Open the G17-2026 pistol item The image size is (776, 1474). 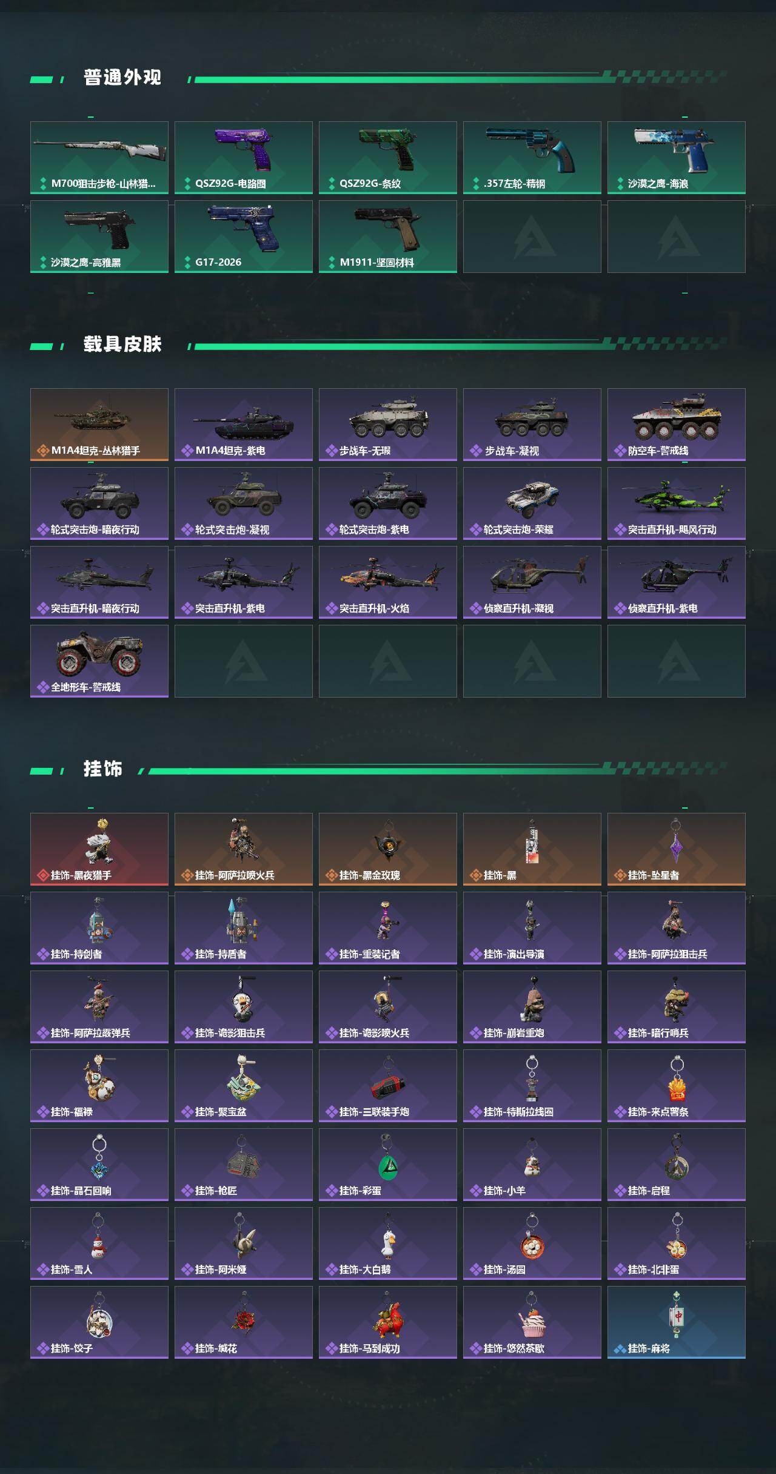[x=244, y=237]
